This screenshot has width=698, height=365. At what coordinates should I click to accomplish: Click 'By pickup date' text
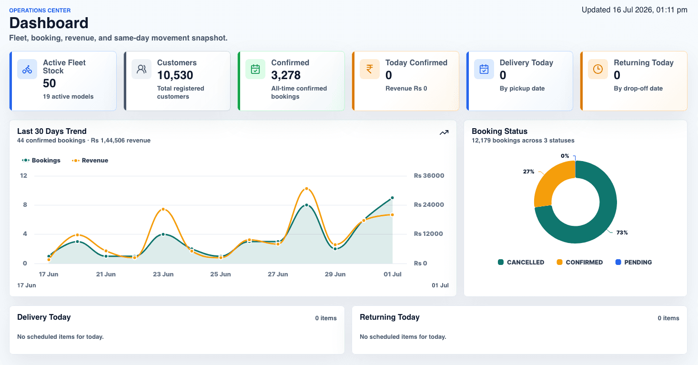[522, 89]
